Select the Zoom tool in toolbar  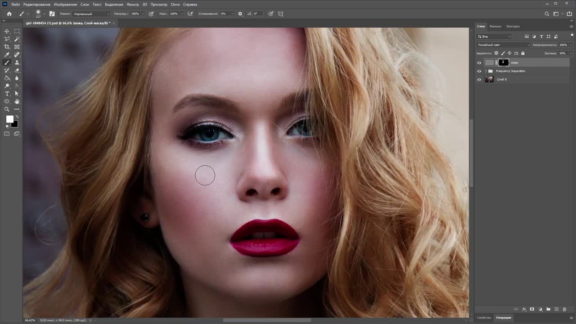point(7,109)
